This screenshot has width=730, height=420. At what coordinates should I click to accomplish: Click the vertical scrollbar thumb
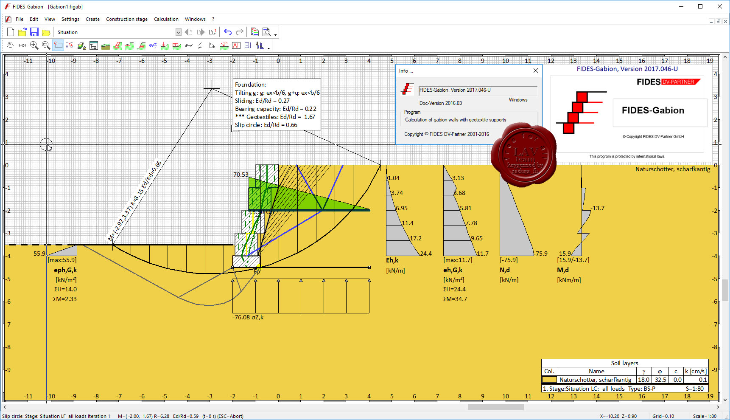tap(725, 290)
